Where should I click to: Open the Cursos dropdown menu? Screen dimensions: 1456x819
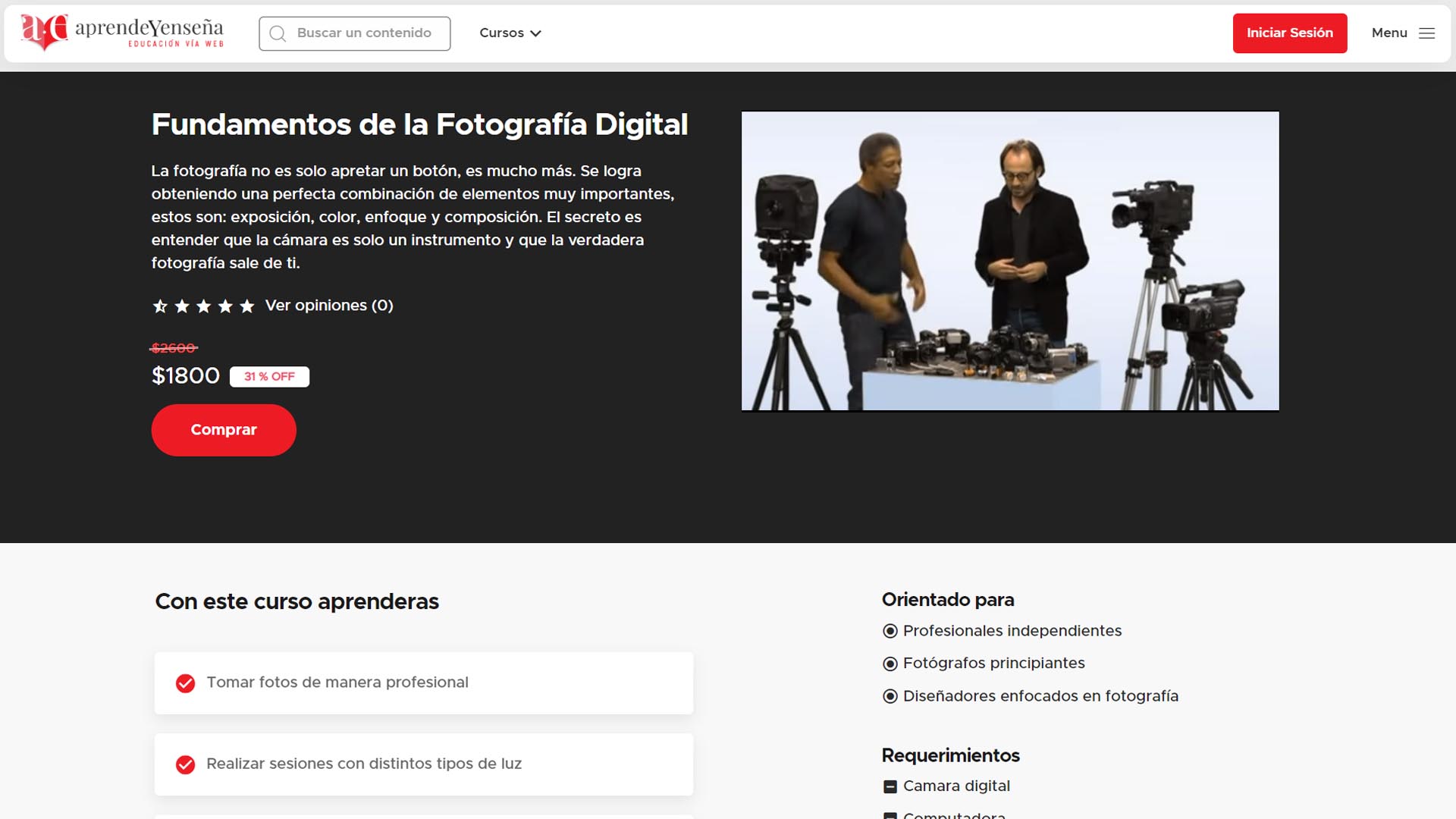[510, 33]
